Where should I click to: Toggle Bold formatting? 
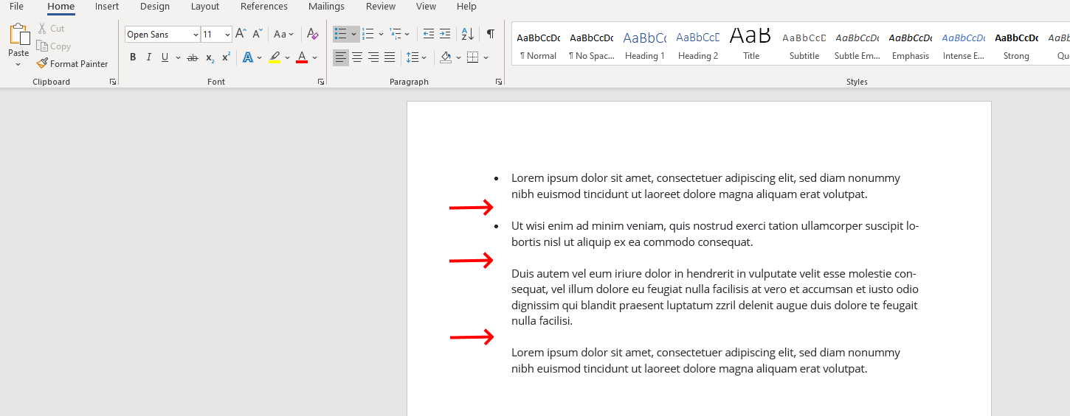point(133,57)
